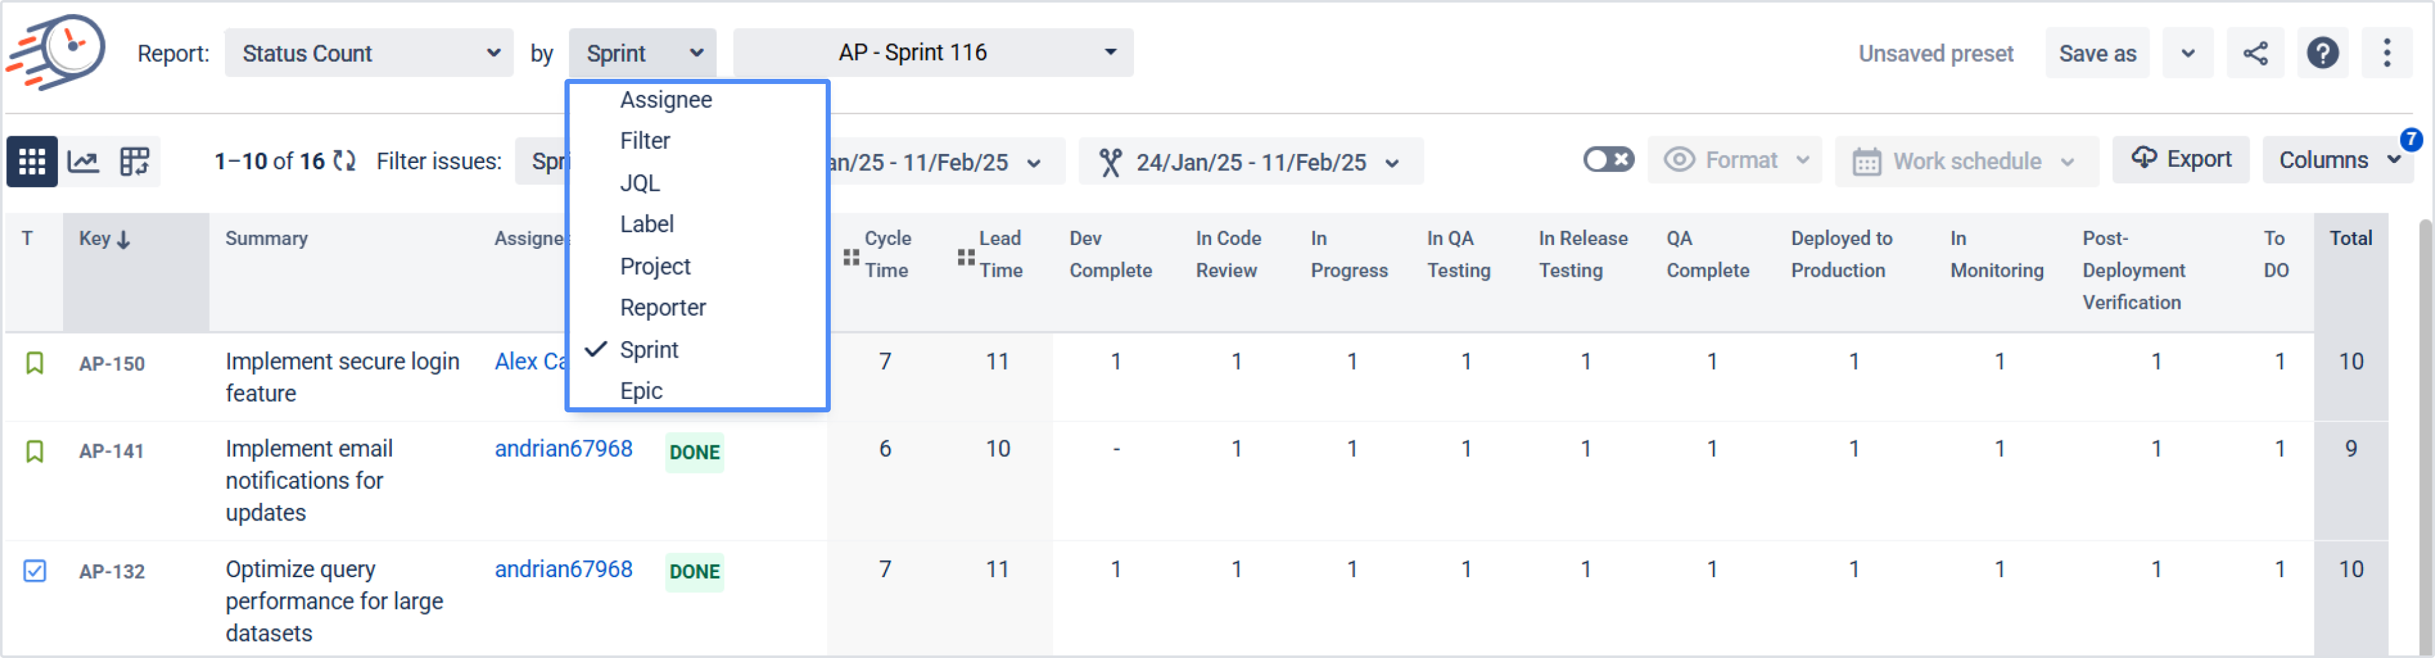This screenshot has width=2435, height=658.
Task: Open the line chart view icon
Action: (x=83, y=162)
